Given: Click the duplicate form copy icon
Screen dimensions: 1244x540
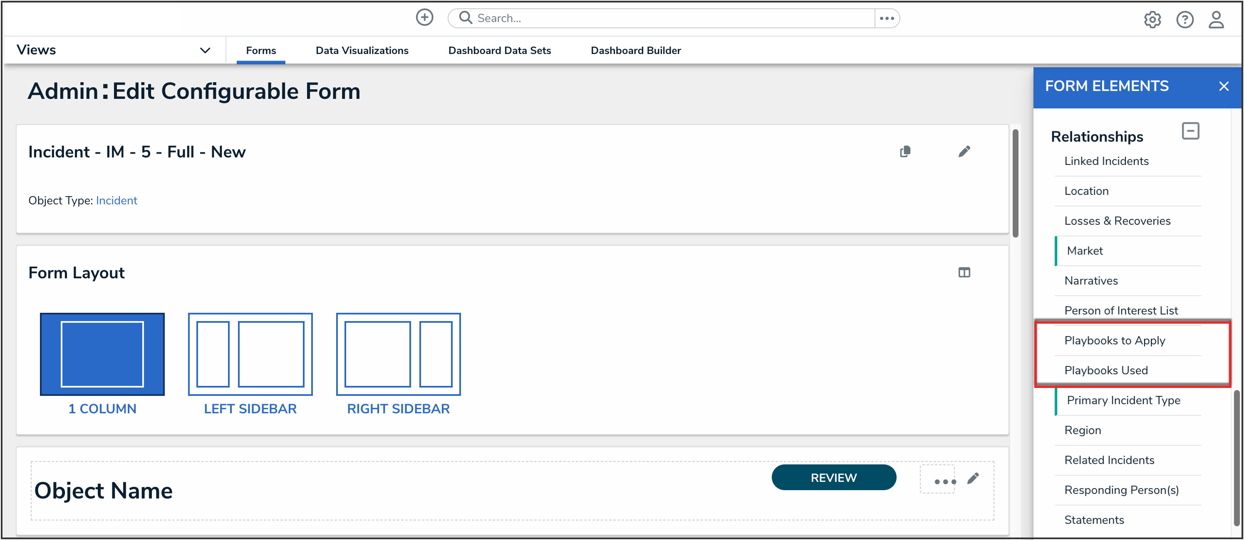Looking at the screenshot, I should 905,152.
